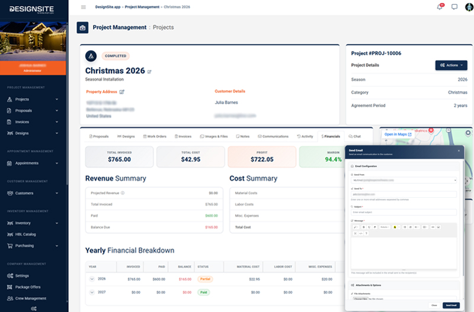Click the clear formatting eraser icon
The image size is (474, 312).
[375, 227]
